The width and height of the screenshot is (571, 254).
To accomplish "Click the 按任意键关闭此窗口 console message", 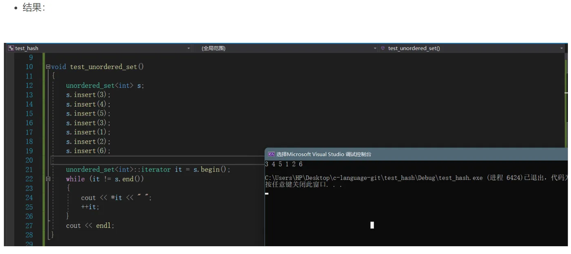I will point(303,185).
